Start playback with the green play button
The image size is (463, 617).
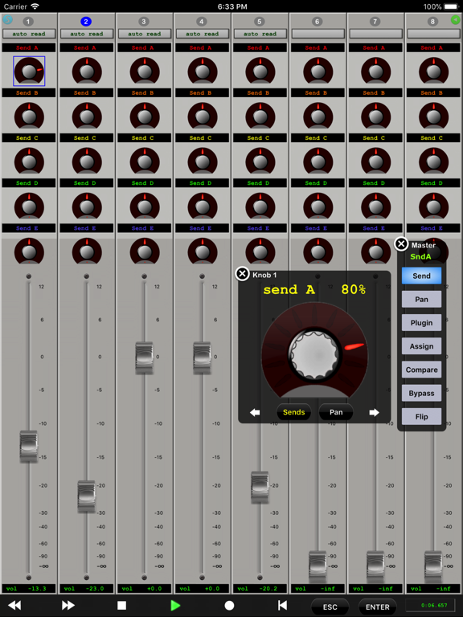pyautogui.click(x=175, y=605)
